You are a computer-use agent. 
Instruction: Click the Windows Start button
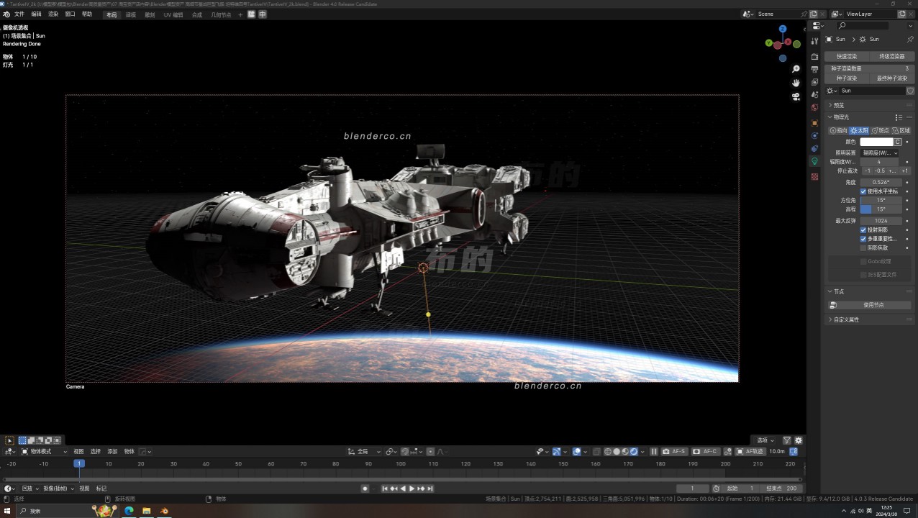tap(8, 511)
